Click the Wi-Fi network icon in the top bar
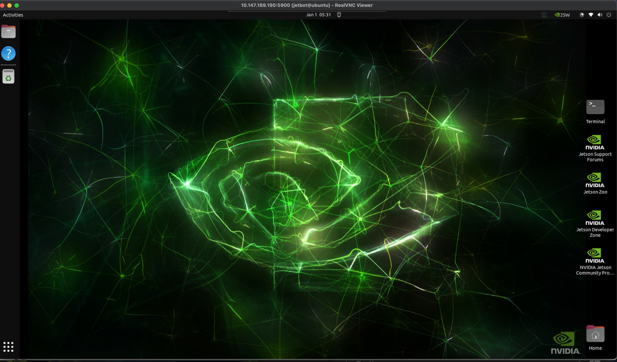The image size is (617, 362). (591, 15)
